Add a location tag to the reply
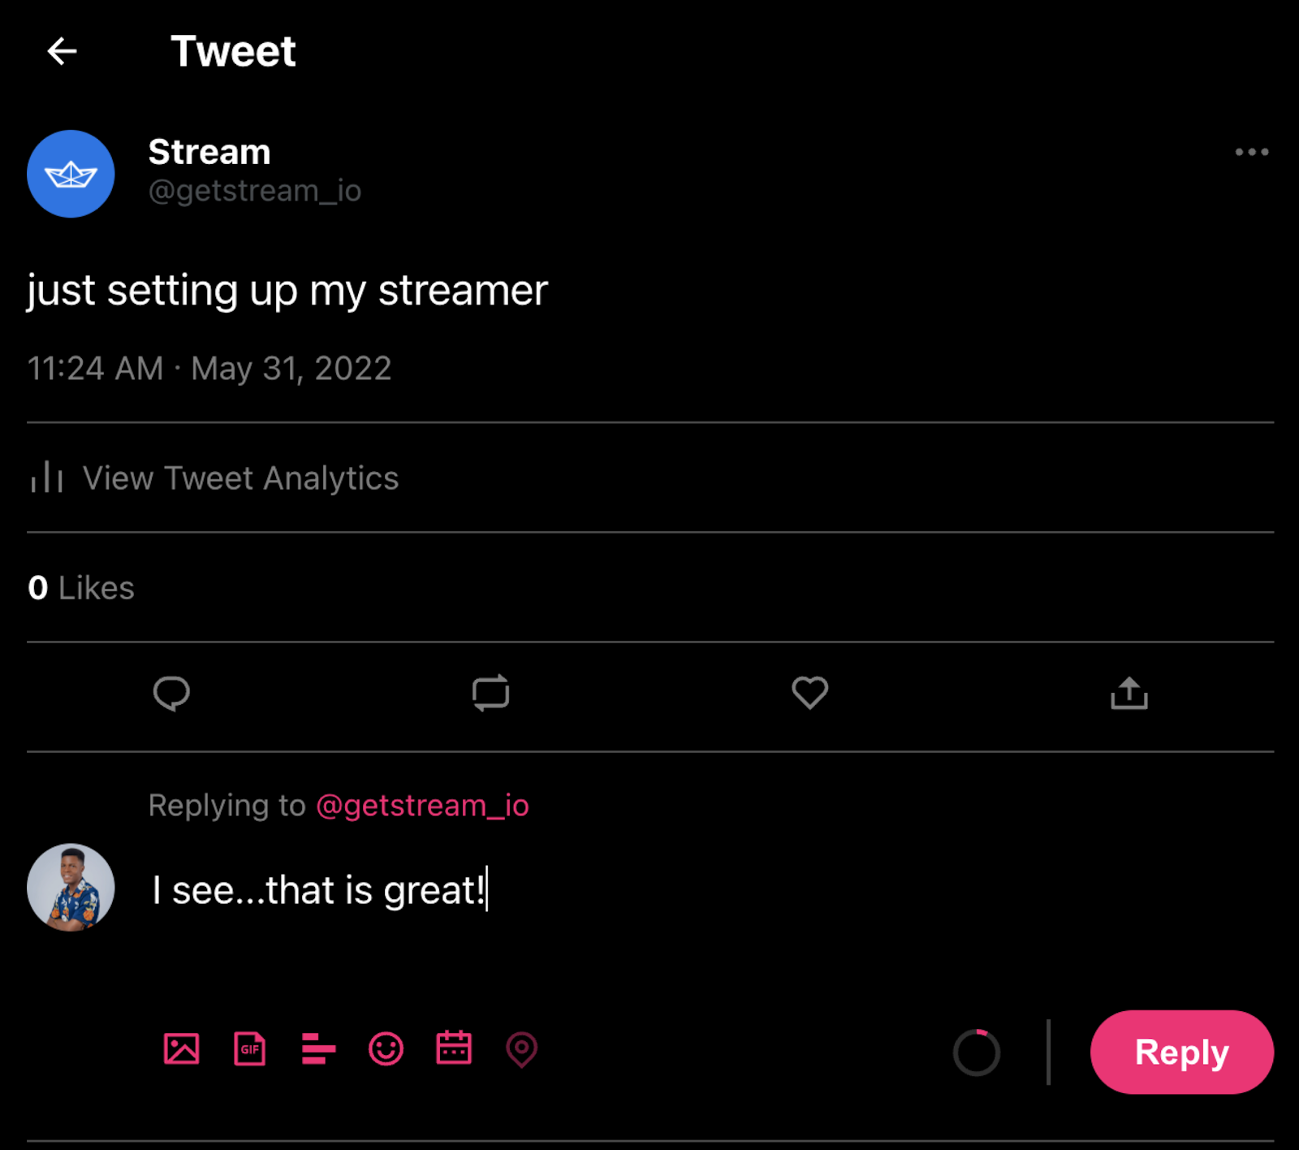Image resolution: width=1299 pixels, height=1150 pixels. tap(522, 1049)
